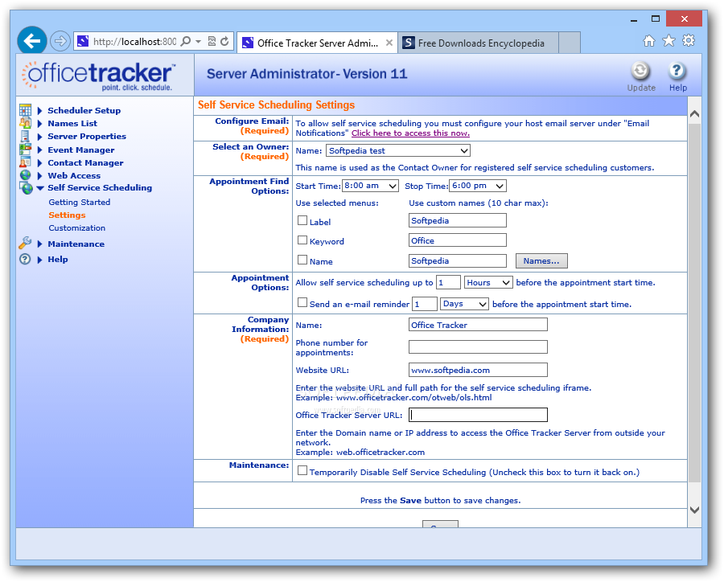Click the vertical scrollbar thumb
This screenshot has width=724, height=582.
click(694, 302)
